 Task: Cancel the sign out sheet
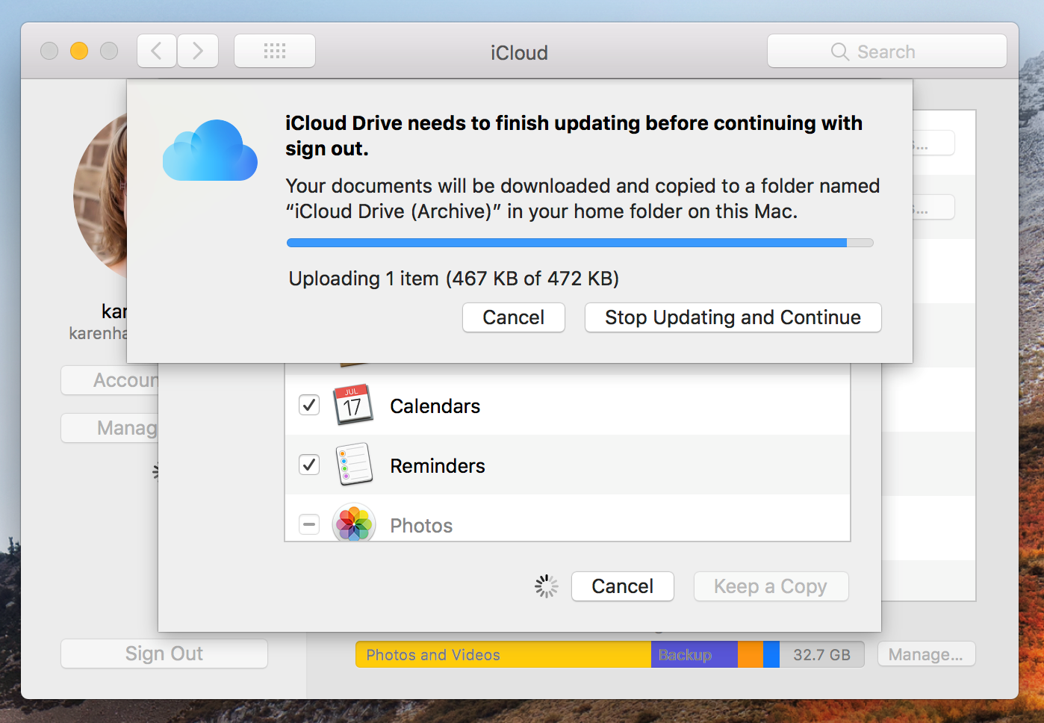[x=622, y=586]
